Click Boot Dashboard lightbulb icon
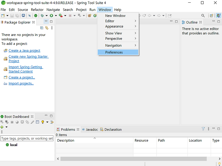The width and height of the screenshot is (222, 166). point(43,122)
